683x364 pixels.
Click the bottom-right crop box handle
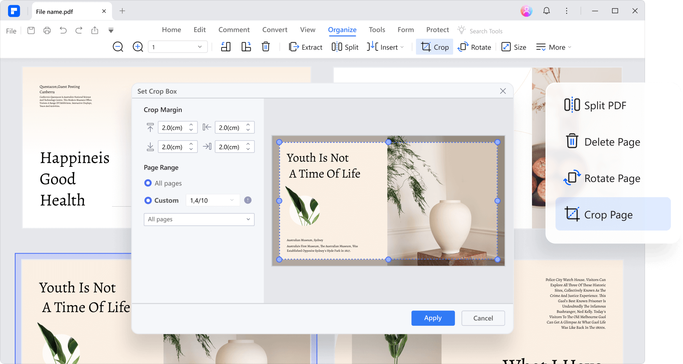pos(497,260)
